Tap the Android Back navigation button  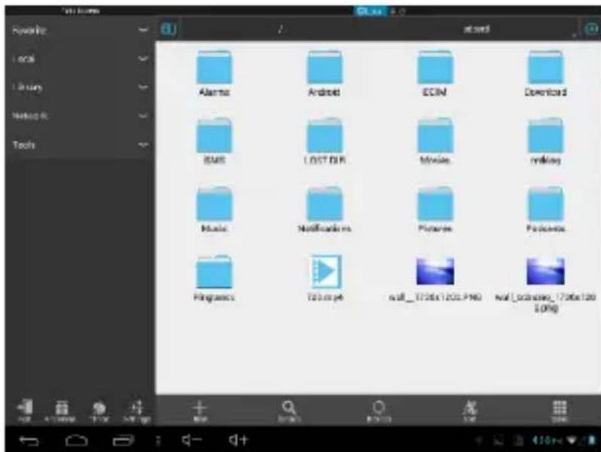[x=29, y=441]
